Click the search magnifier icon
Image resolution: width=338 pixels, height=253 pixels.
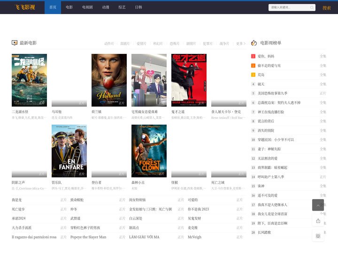coord(312,7)
